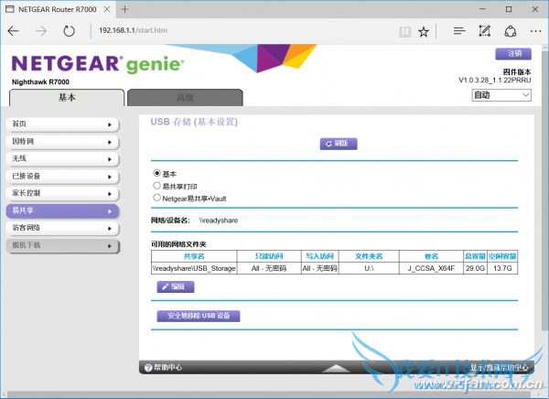Viewport: 549px width, 399px height.
Task: Click the firmware version V1.0.3.28_1.1.22PRRU text
Action: [495, 81]
